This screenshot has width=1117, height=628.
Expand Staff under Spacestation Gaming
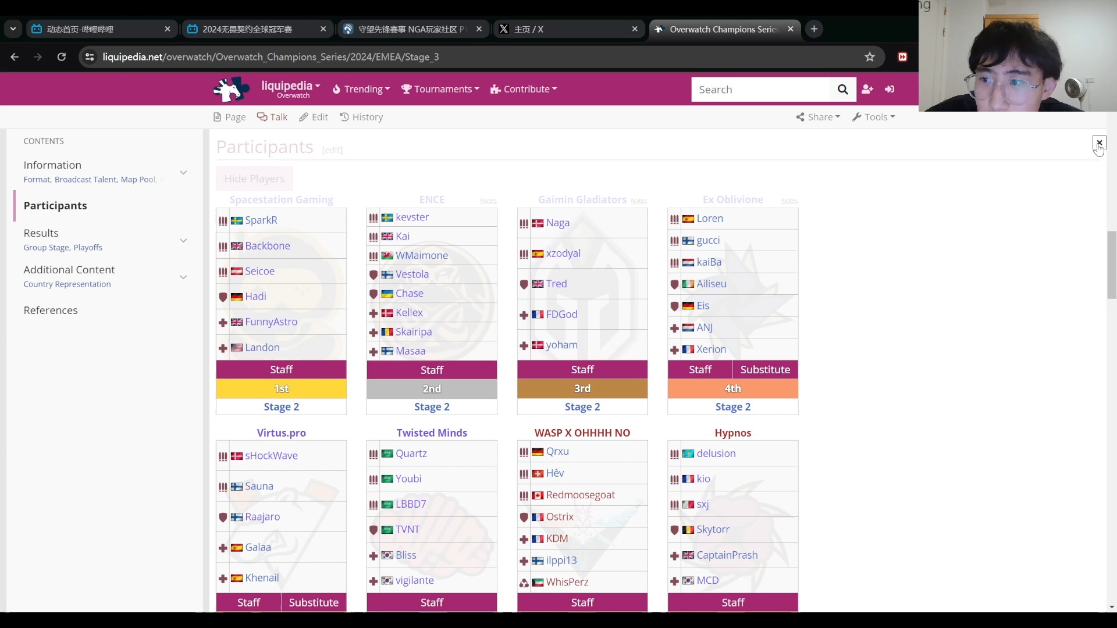pyautogui.click(x=282, y=370)
